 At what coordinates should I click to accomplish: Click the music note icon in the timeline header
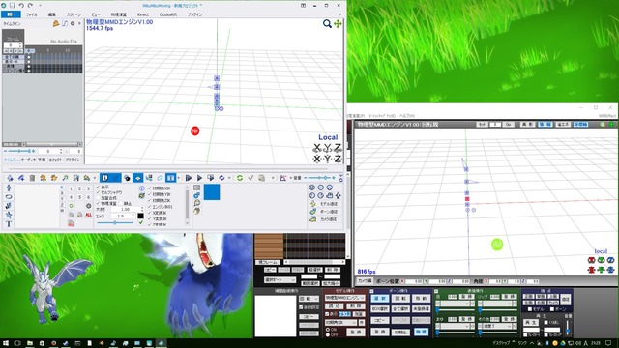65,23
